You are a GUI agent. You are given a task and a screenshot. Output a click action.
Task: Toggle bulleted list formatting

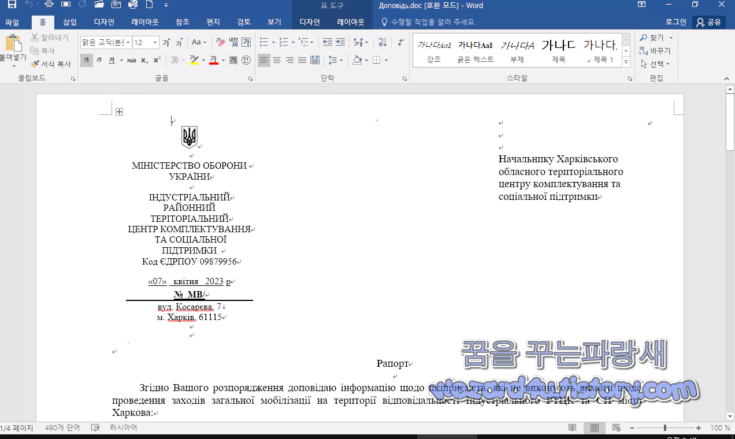pos(263,42)
